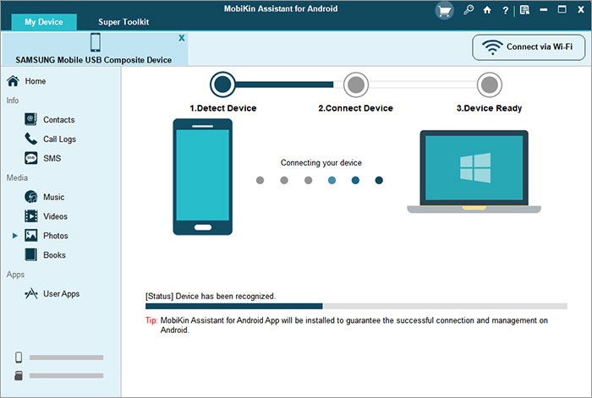Click the Call Logs phone handset icon

coord(31,139)
